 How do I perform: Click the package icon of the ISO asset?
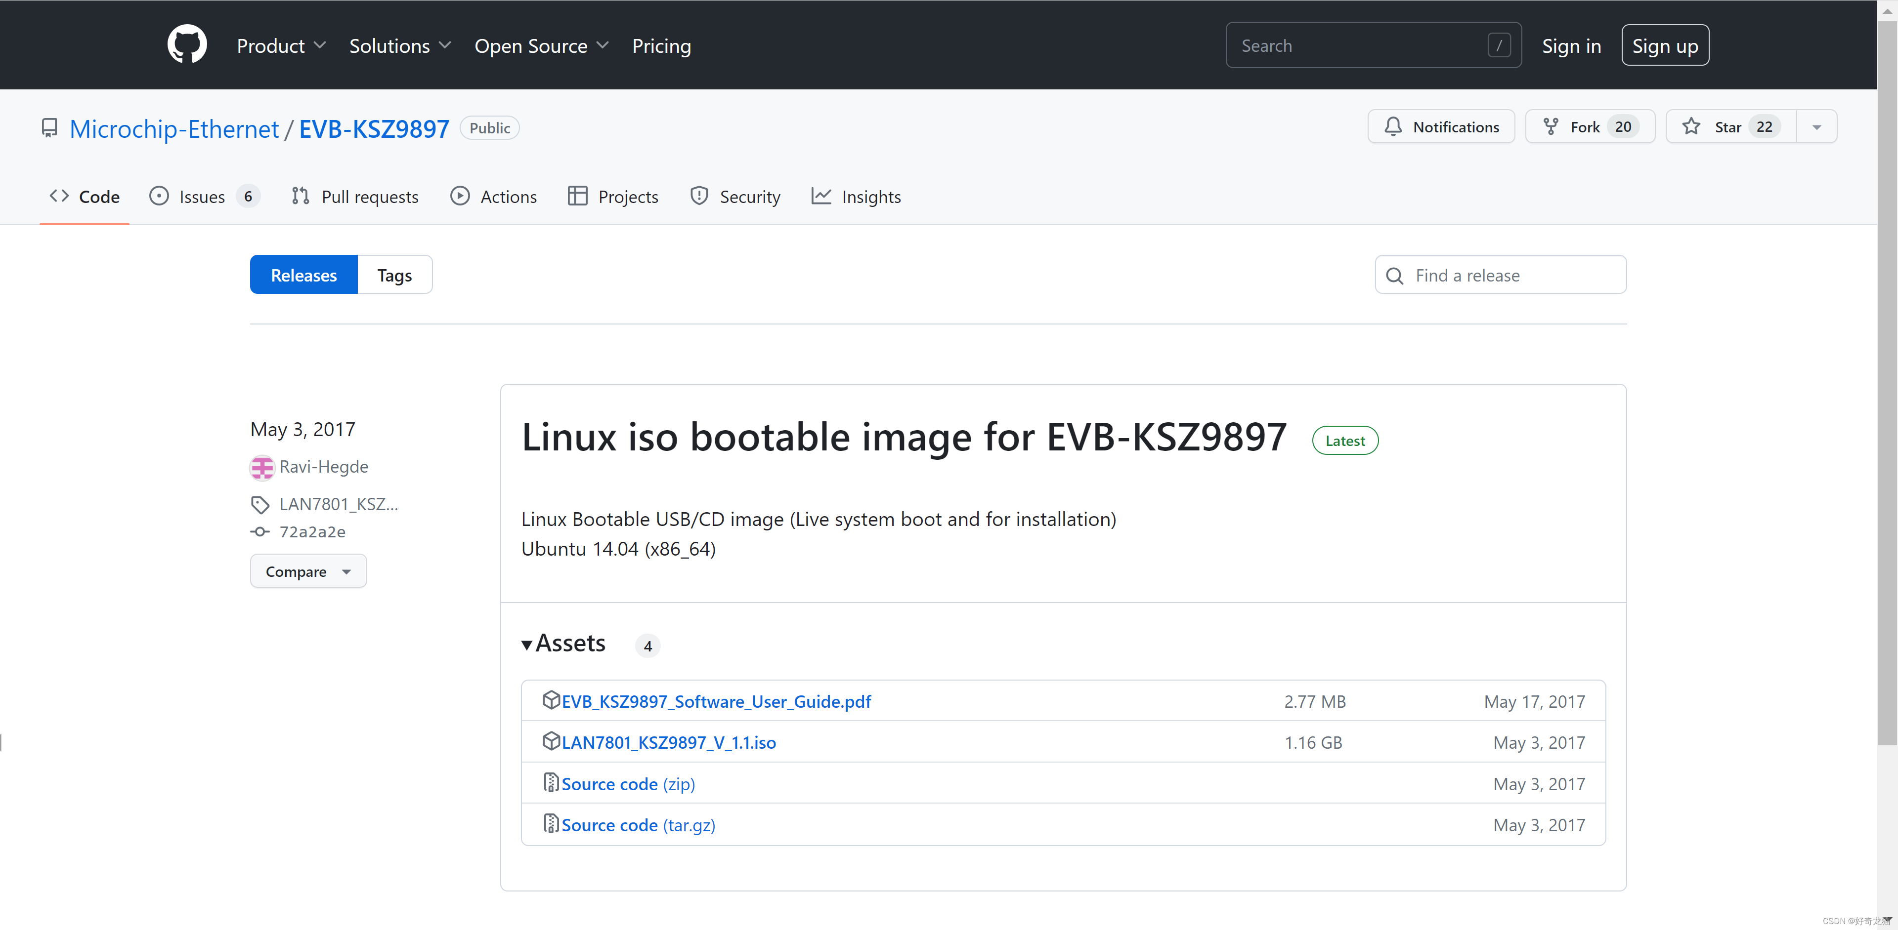[x=551, y=741]
